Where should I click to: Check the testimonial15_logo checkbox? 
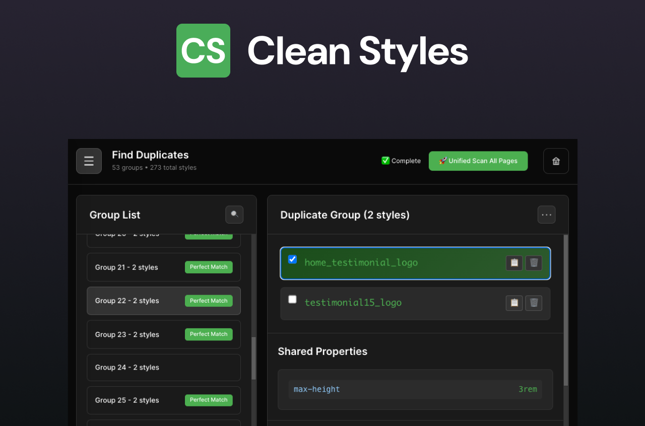coord(292,299)
